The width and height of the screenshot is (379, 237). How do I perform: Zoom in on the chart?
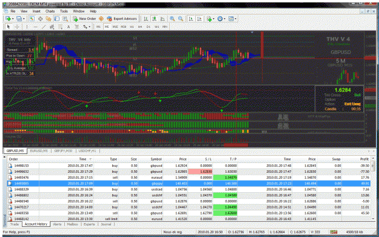click(172, 19)
